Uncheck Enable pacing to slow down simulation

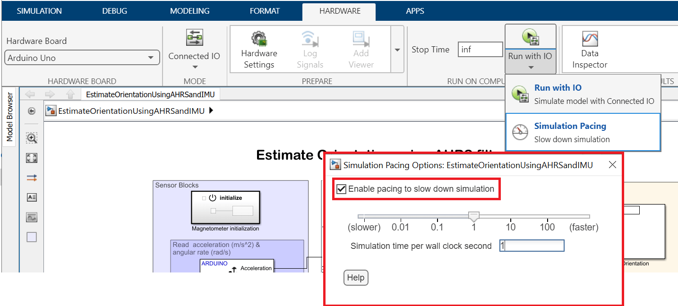pos(342,189)
